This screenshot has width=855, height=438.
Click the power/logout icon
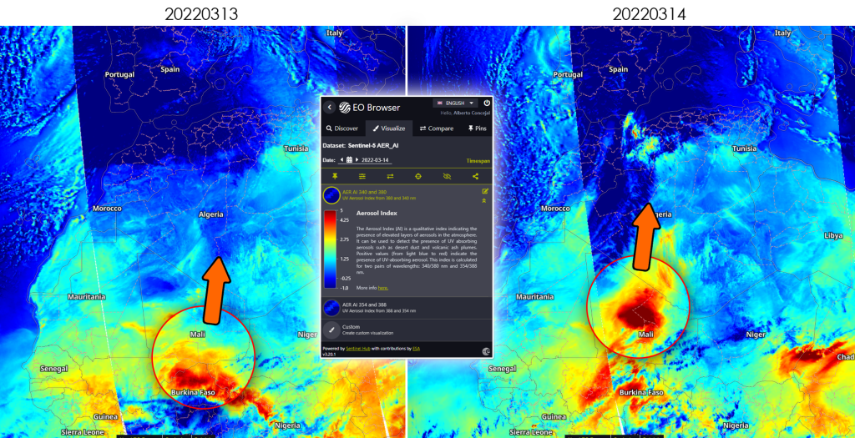486,103
